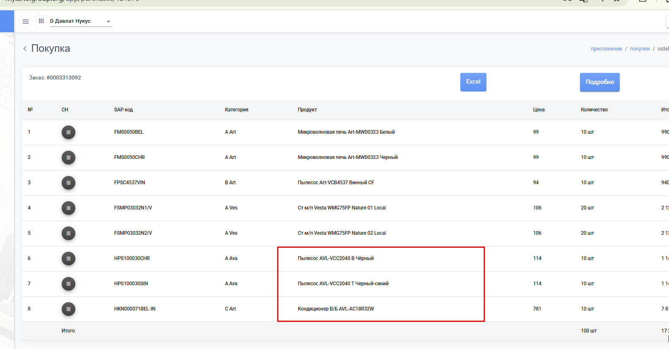Open serial numbers icon for FMS0050CHR row
Image resolution: width=669 pixels, height=349 pixels.
(x=68, y=157)
